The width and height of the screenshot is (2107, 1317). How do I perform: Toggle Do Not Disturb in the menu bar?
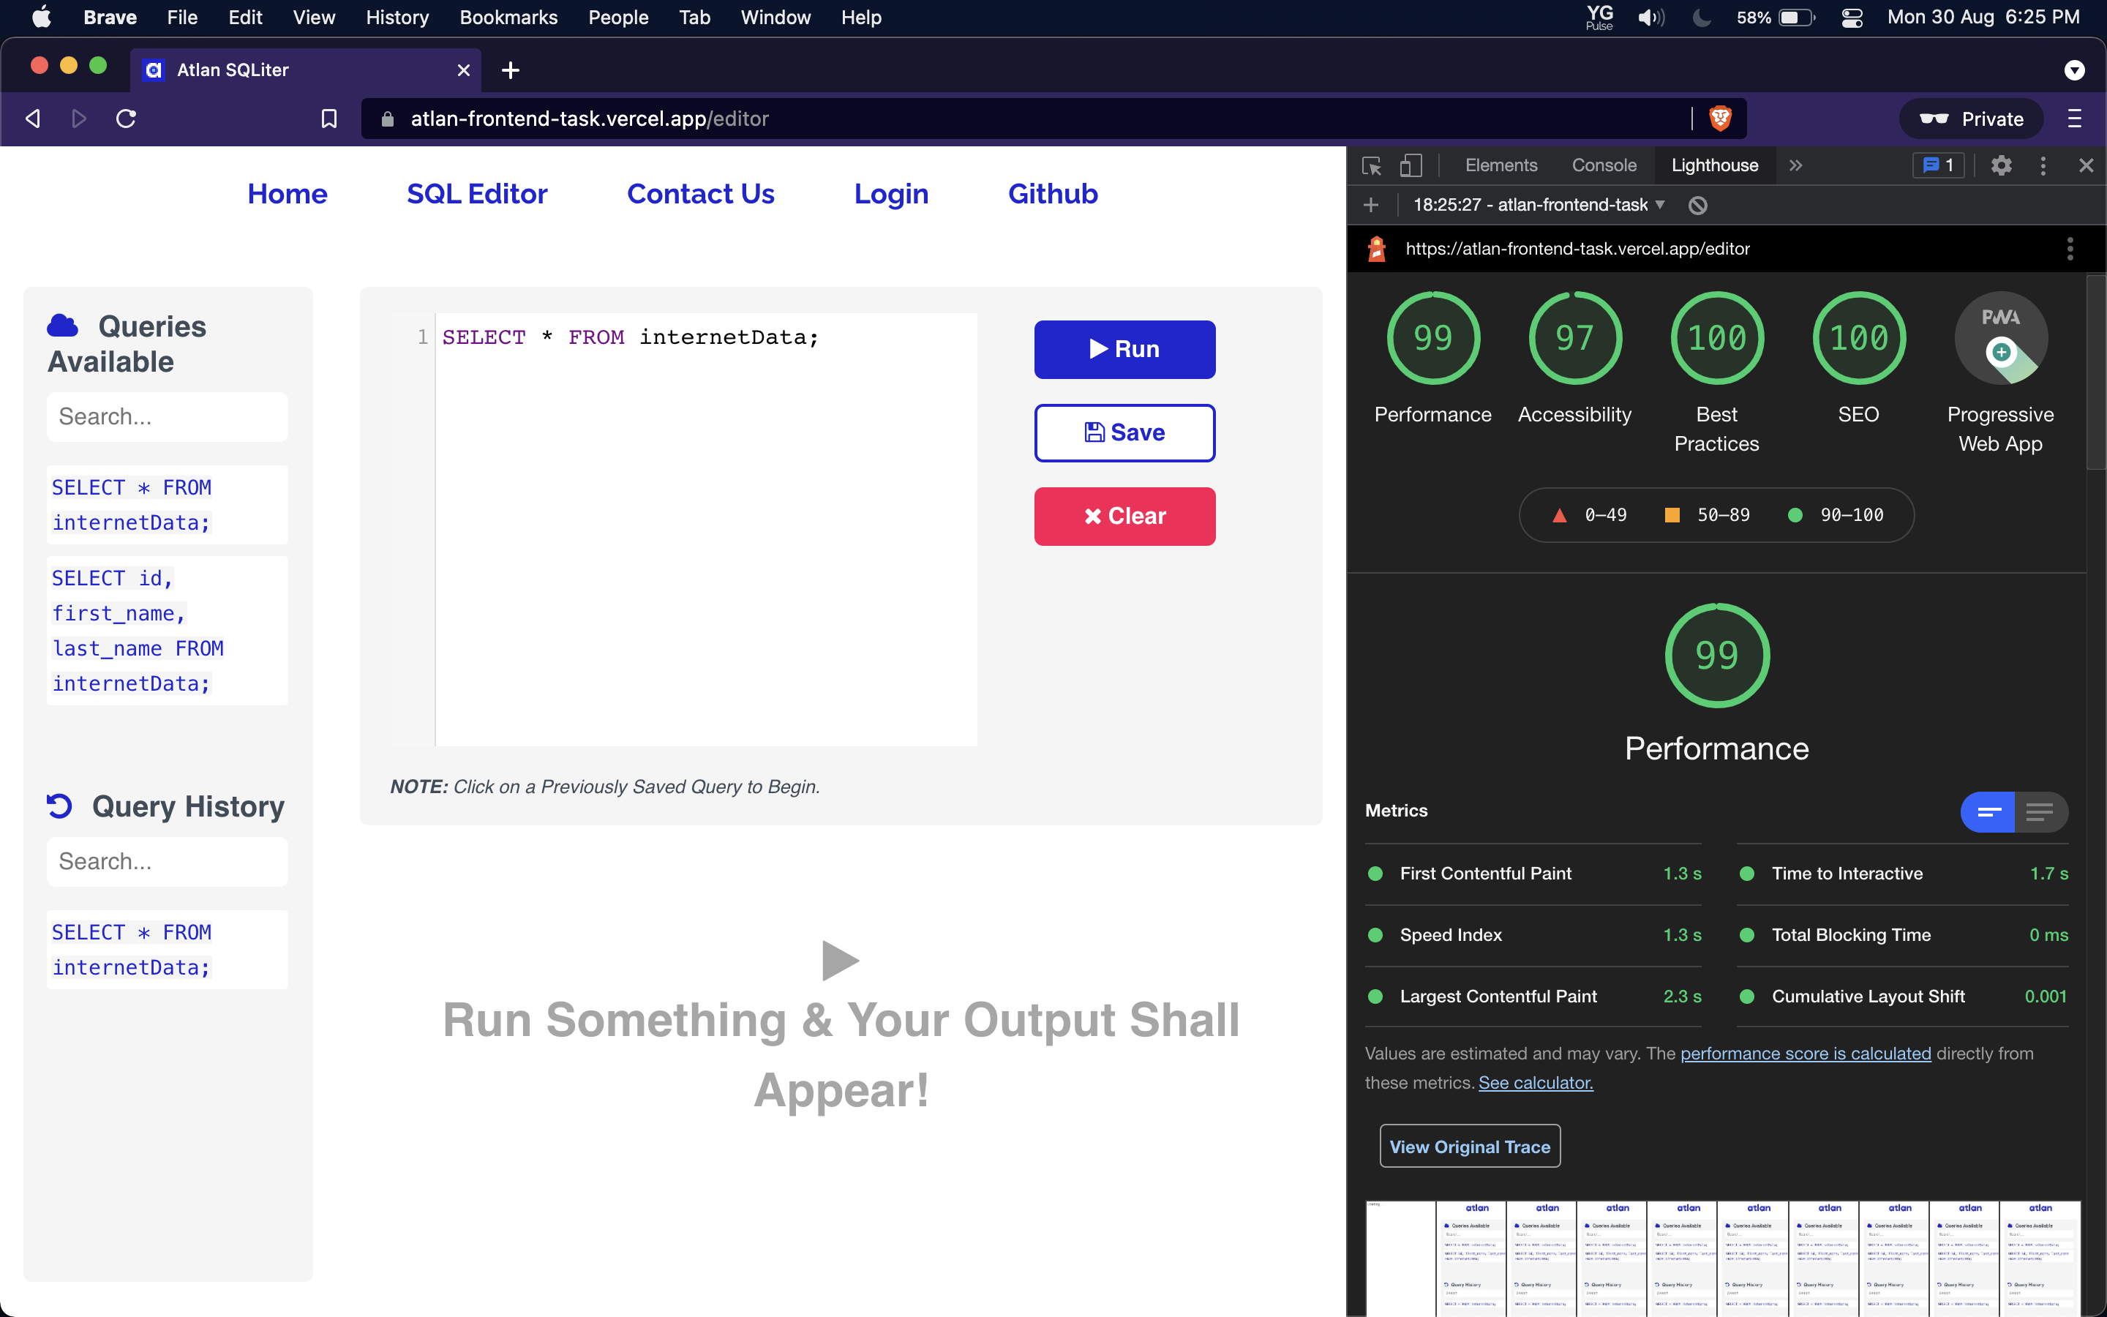click(x=1701, y=18)
